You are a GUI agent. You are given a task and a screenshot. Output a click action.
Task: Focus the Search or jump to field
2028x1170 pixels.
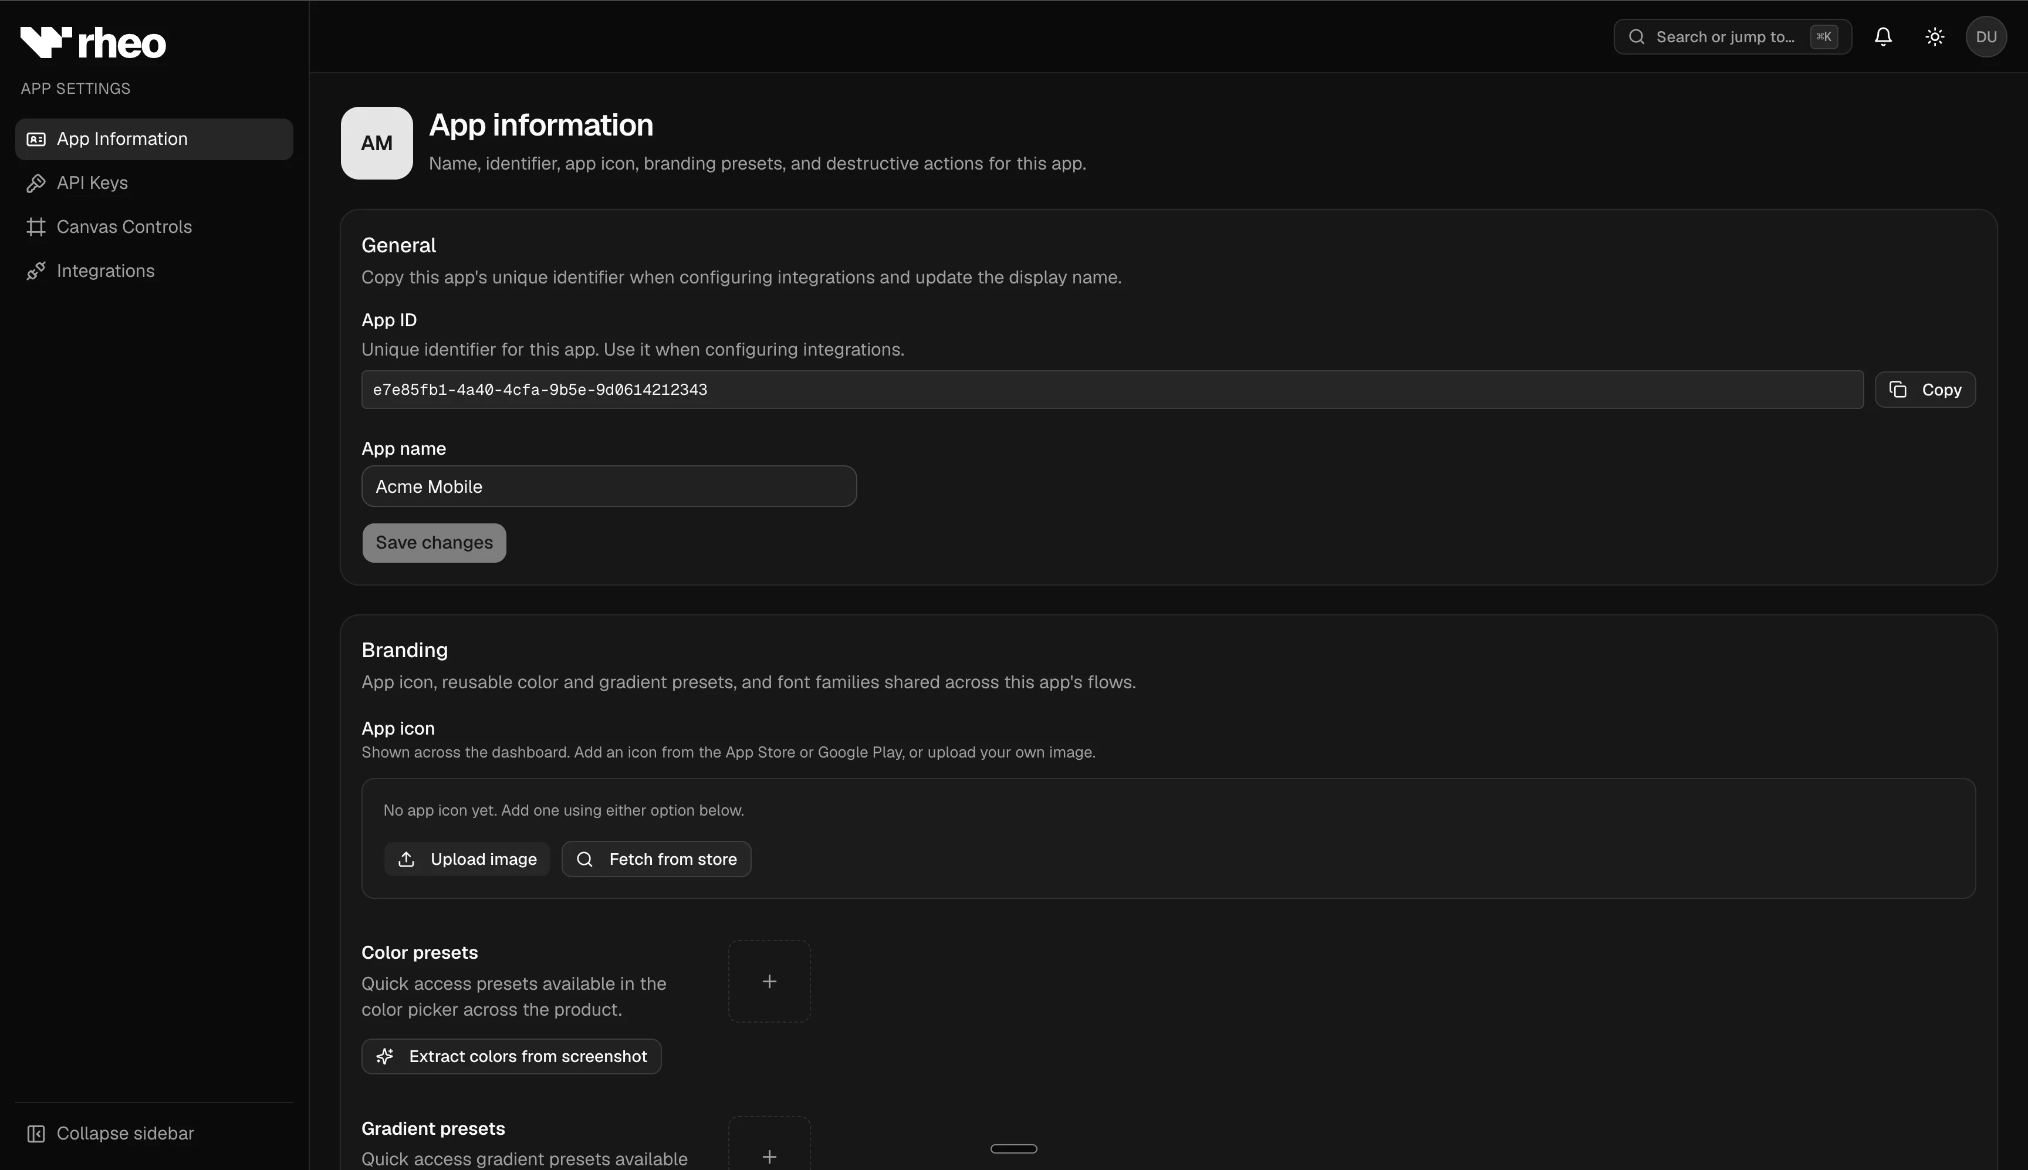point(1732,37)
